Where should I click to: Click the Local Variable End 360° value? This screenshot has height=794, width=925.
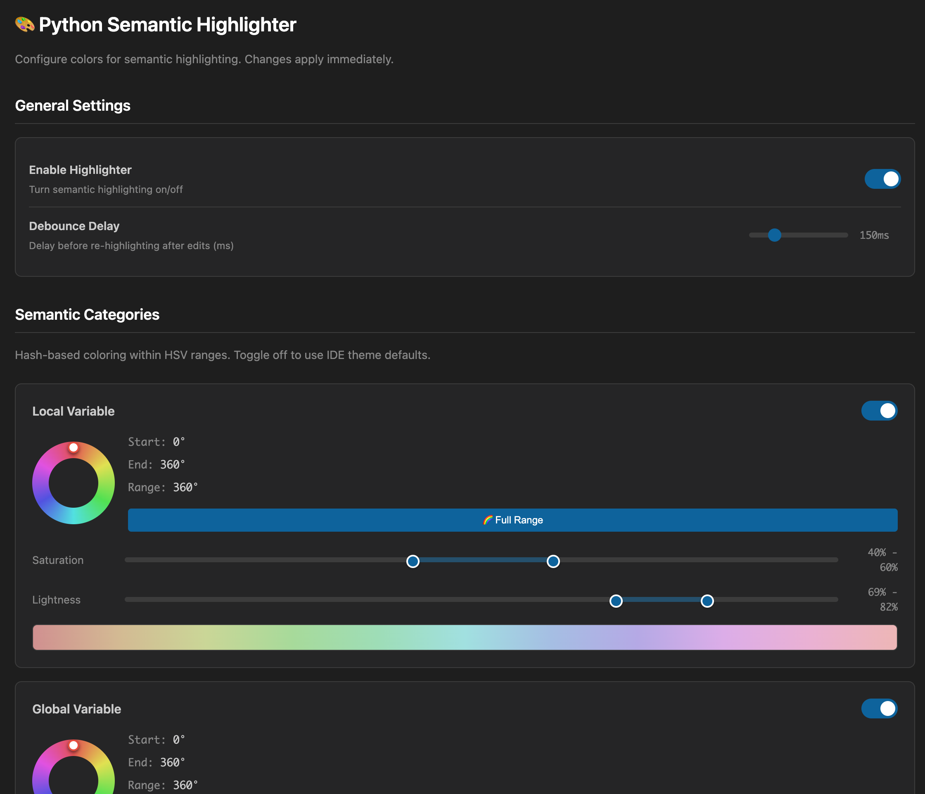point(172,465)
